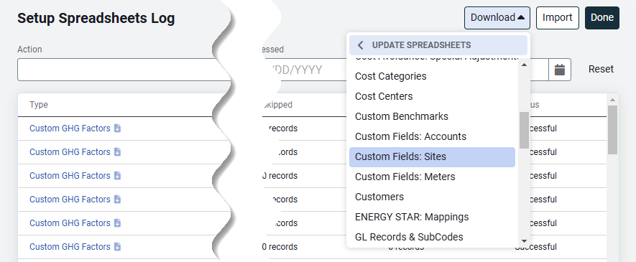The height and width of the screenshot is (262, 636).
Task: Select Custom Fields: Sites from menu
Action: (432, 156)
